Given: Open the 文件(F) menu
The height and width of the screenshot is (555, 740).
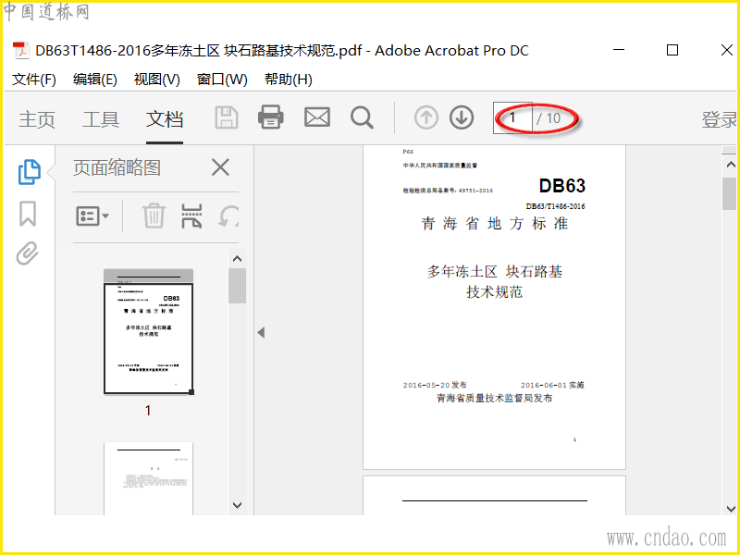Looking at the screenshot, I should pos(34,80).
